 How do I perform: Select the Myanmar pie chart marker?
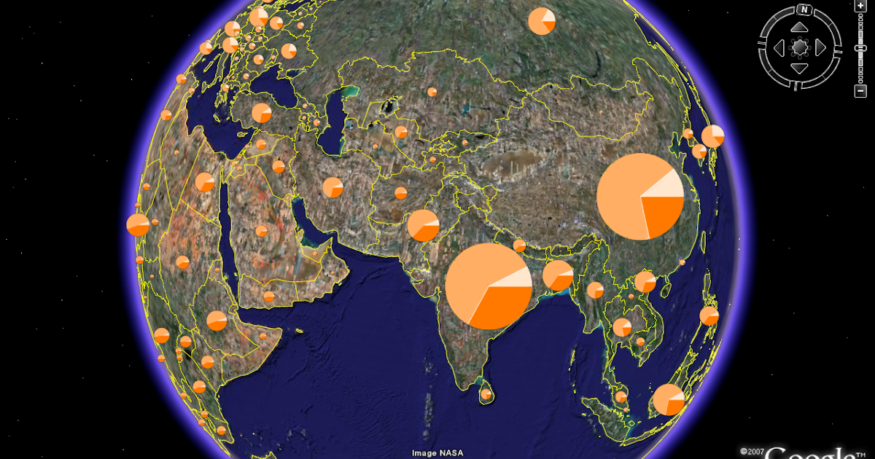[596, 290]
